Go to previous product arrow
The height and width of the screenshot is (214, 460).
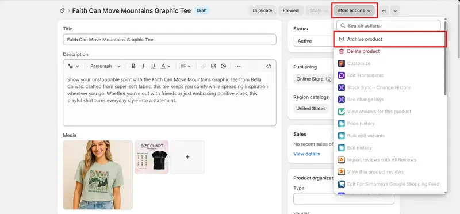(x=384, y=11)
